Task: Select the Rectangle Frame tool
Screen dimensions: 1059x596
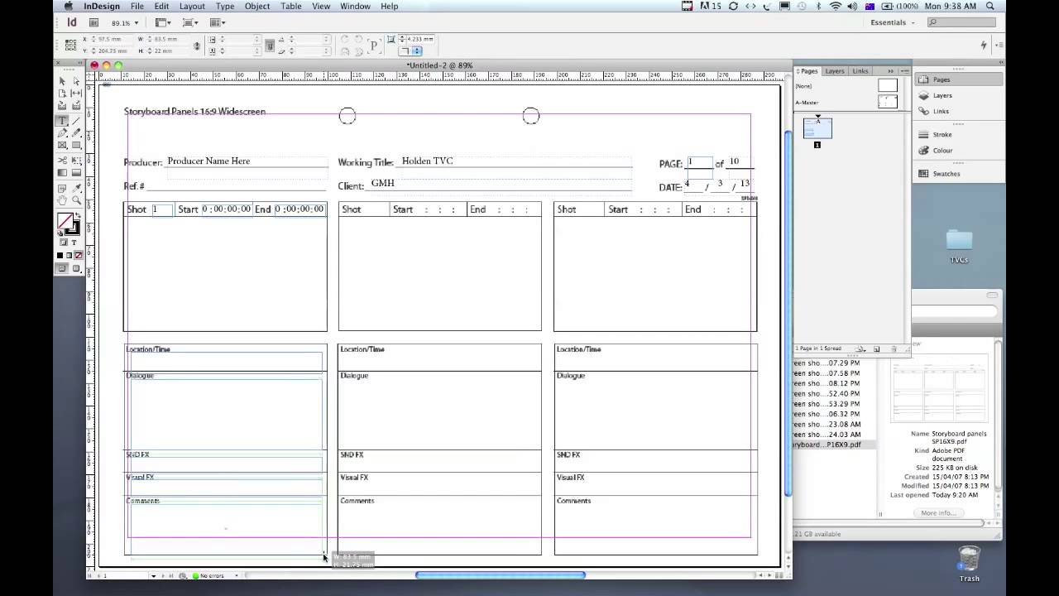Action: (62, 145)
